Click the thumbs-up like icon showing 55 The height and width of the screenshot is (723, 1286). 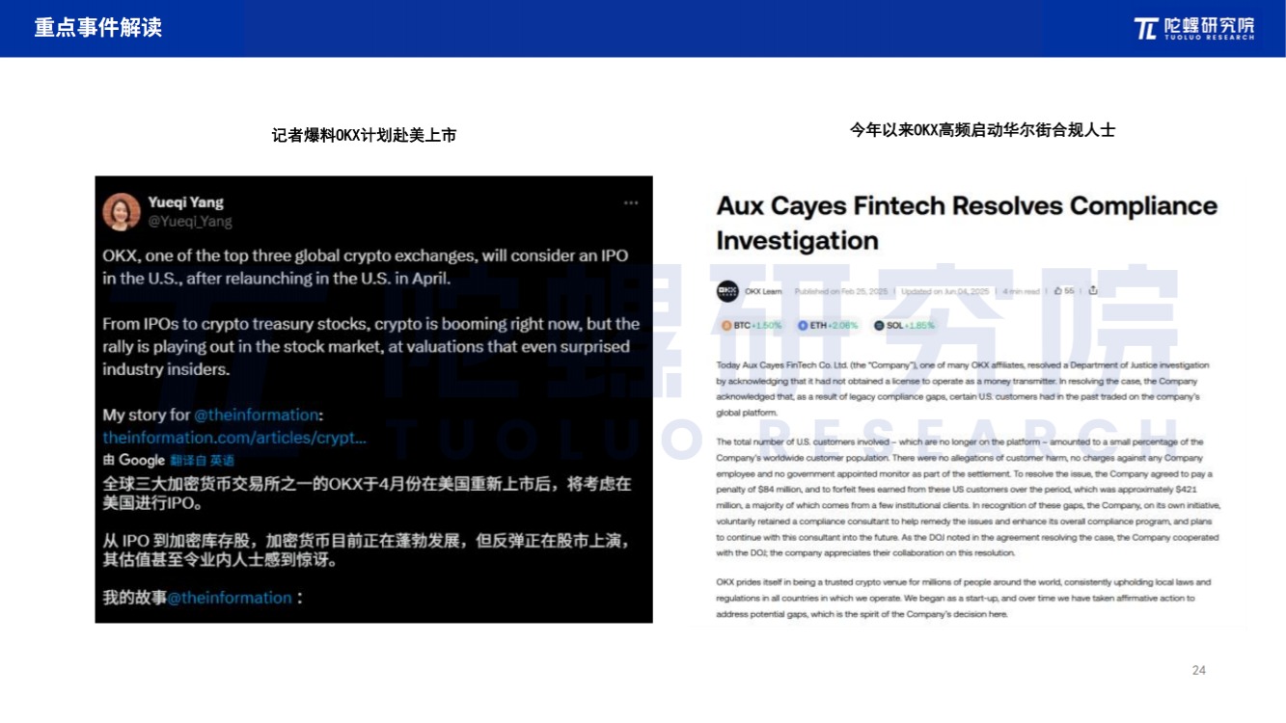click(1057, 290)
